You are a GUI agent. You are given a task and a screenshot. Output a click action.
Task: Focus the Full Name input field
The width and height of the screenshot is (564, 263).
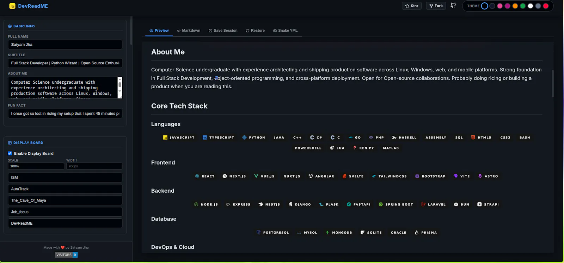tap(65, 45)
